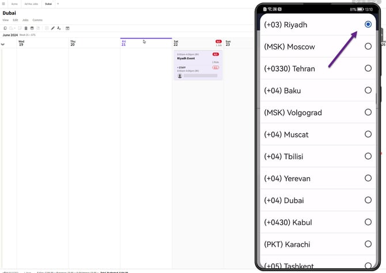386x273 pixels.
Task: Click the STAFF role in the Riyadh Event card
Action: [181, 68]
